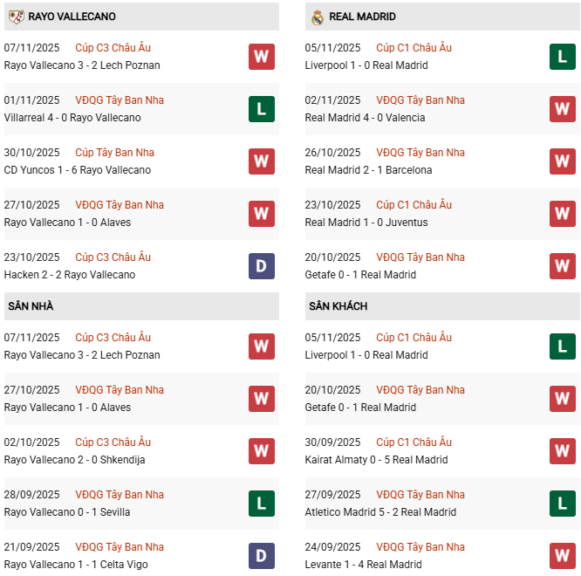Click L badge for Villarreal 4-0 Rayo Vallecano
The width and height of the screenshot is (581, 576).
(x=261, y=109)
